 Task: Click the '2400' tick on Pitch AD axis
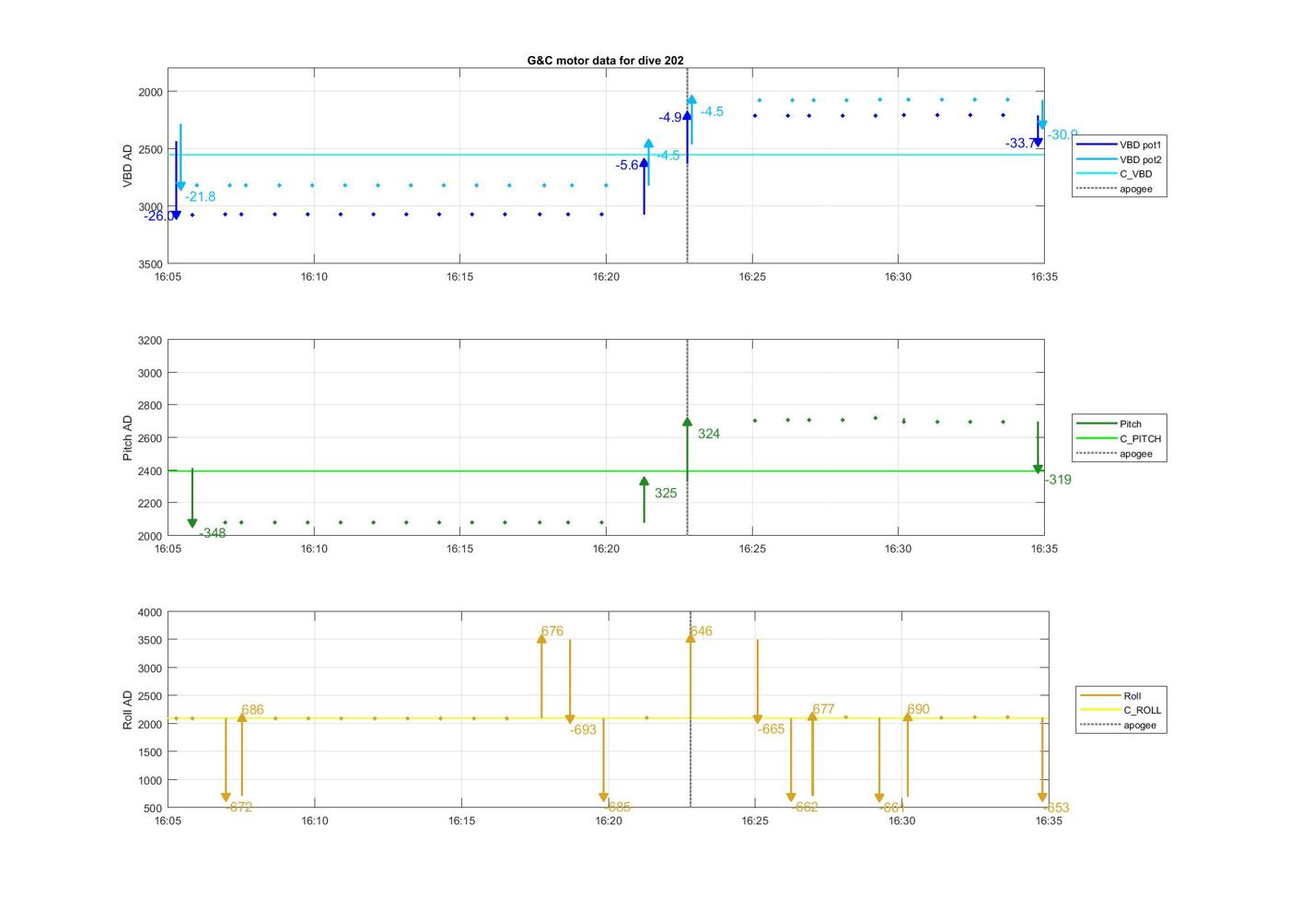coord(149,471)
